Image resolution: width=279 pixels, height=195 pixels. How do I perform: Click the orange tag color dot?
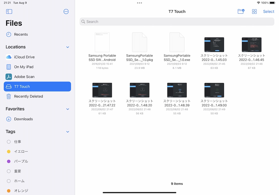(x=9, y=191)
